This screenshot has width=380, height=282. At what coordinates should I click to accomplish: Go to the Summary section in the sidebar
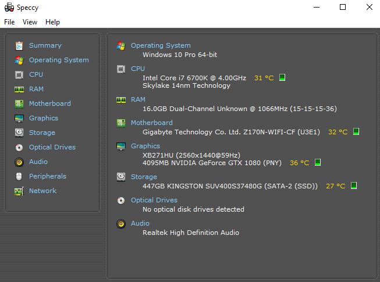pyautogui.click(x=45, y=45)
